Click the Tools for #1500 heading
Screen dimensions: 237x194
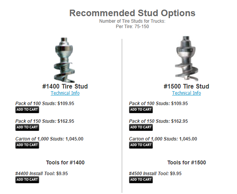187,162
